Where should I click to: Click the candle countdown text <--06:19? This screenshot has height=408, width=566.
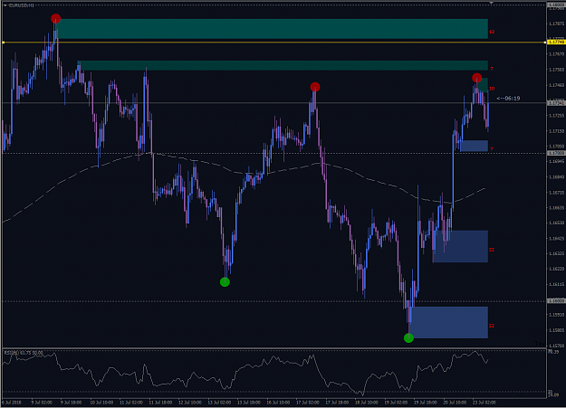(508, 98)
